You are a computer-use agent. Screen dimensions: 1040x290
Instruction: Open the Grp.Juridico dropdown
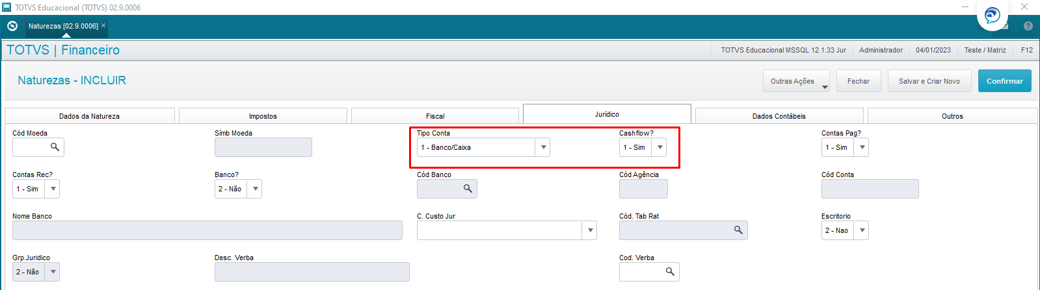pos(53,272)
